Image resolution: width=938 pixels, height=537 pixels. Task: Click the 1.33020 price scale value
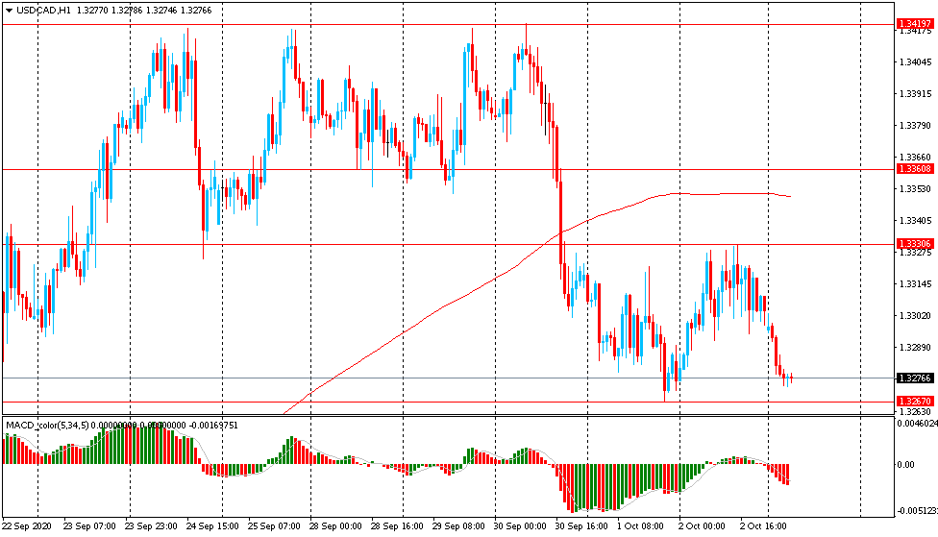[915, 316]
